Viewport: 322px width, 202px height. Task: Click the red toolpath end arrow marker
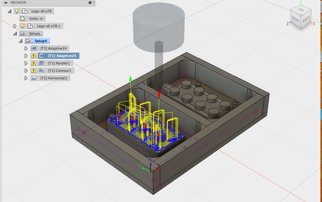point(159,95)
